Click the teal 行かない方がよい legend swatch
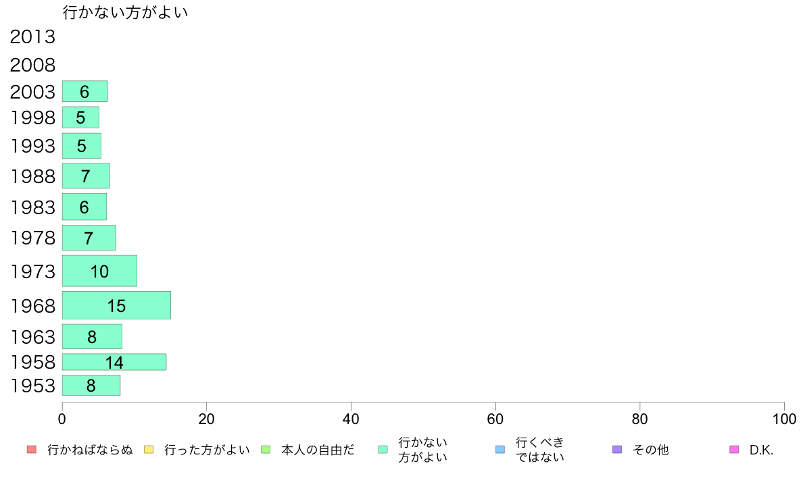Viewport: 803px width, 497px height. (x=383, y=450)
